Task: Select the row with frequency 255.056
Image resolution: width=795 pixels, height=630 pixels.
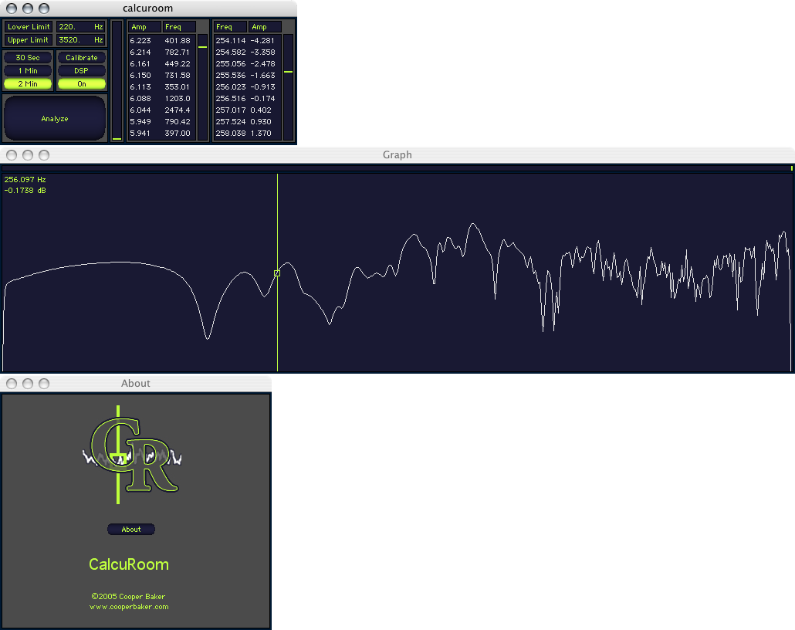Action: click(248, 64)
